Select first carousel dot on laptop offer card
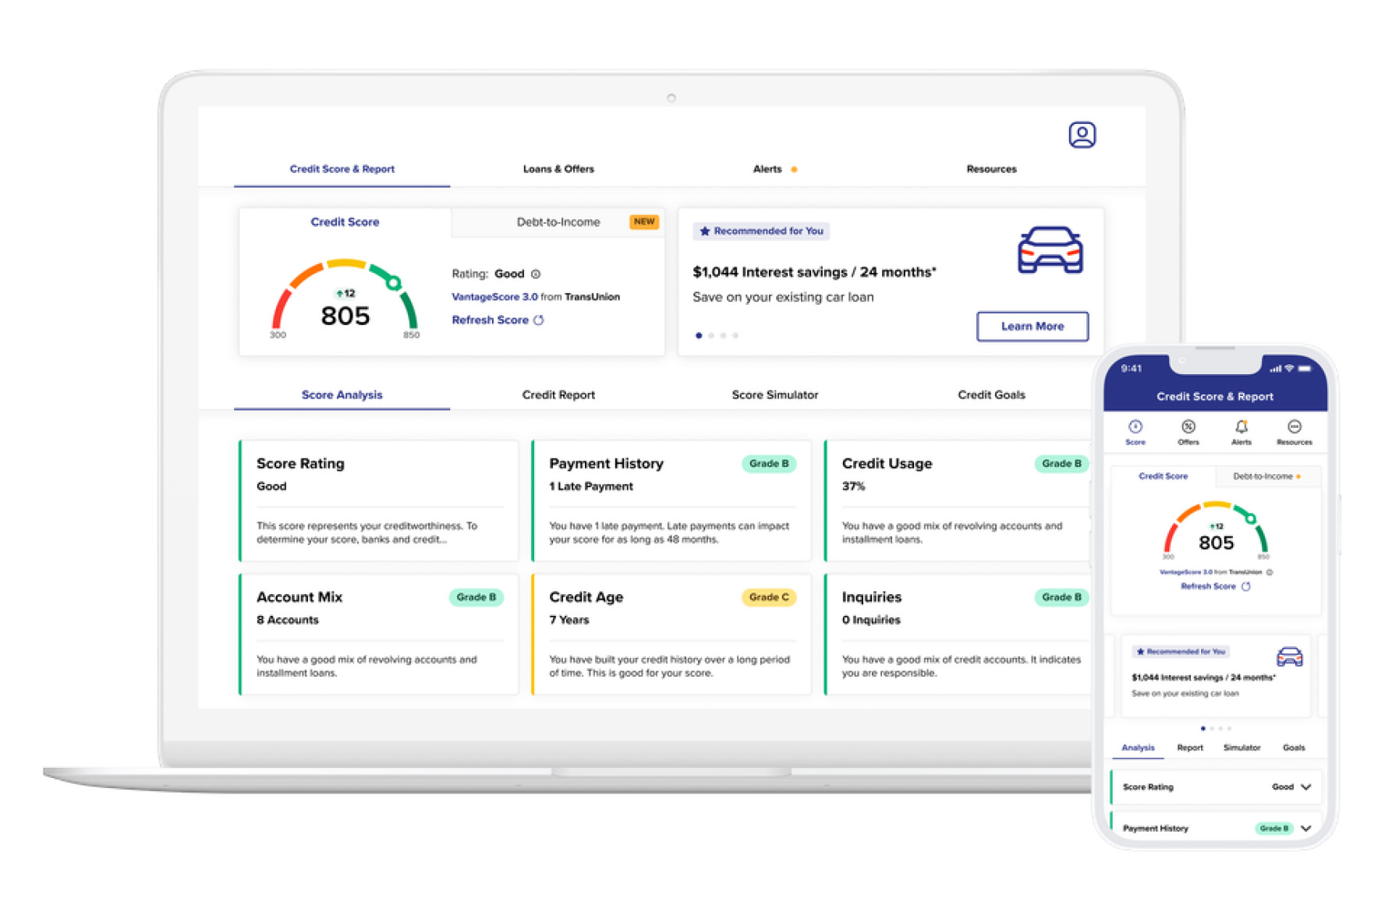The image size is (1385, 923). point(699,336)
